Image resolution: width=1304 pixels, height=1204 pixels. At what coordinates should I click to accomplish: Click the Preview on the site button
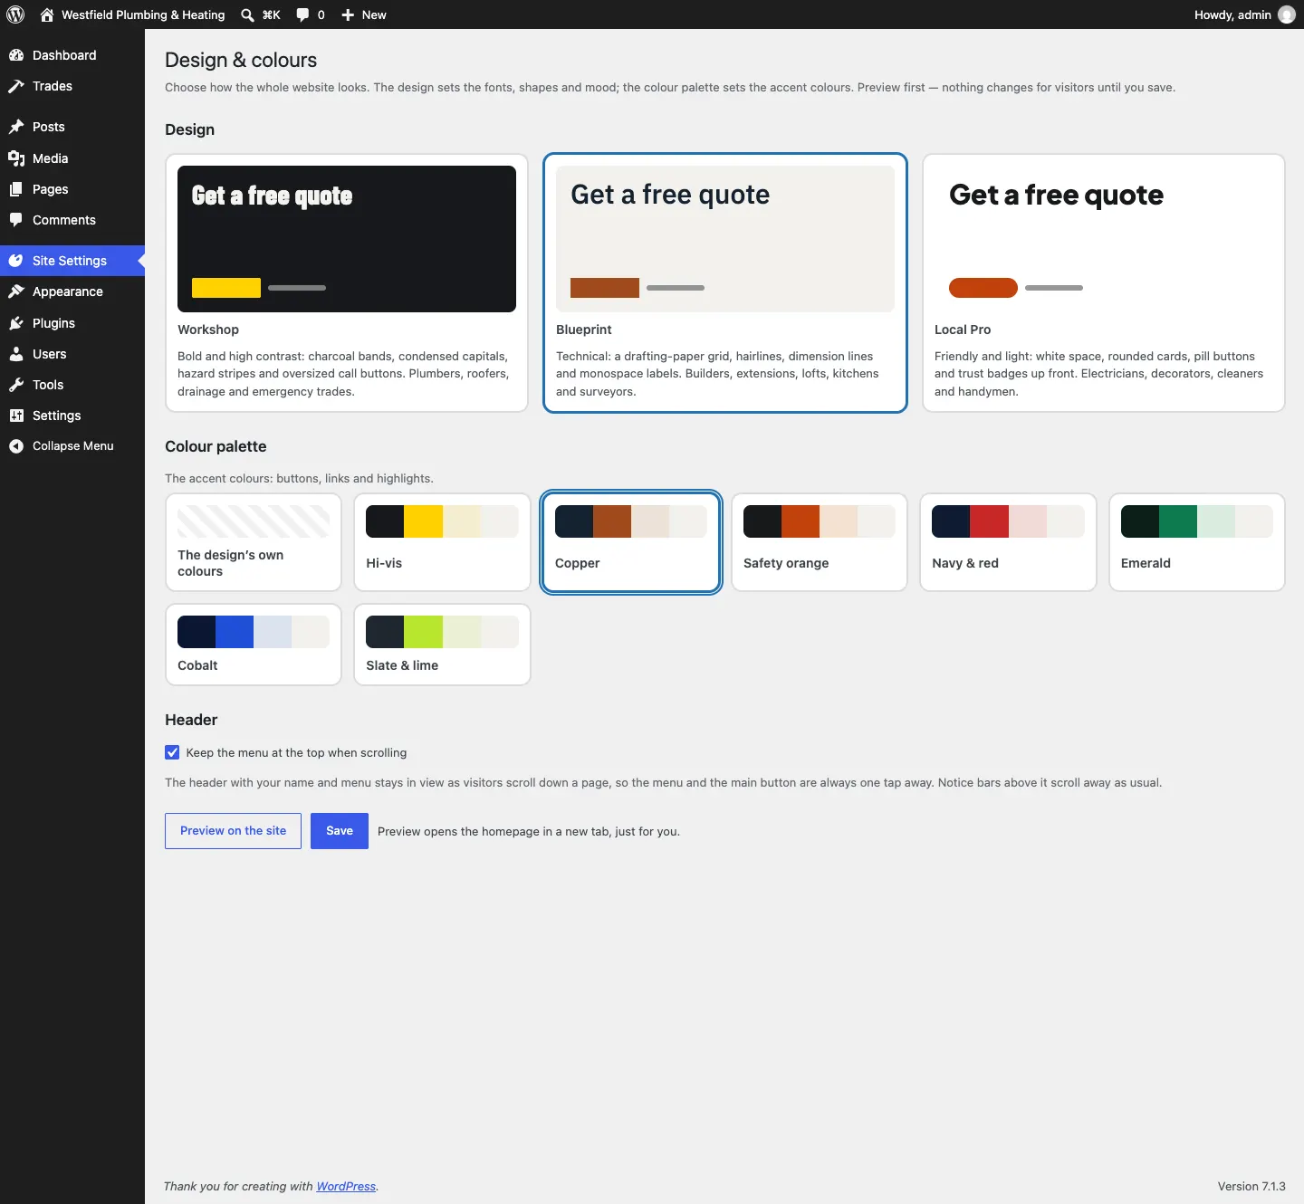233,831
